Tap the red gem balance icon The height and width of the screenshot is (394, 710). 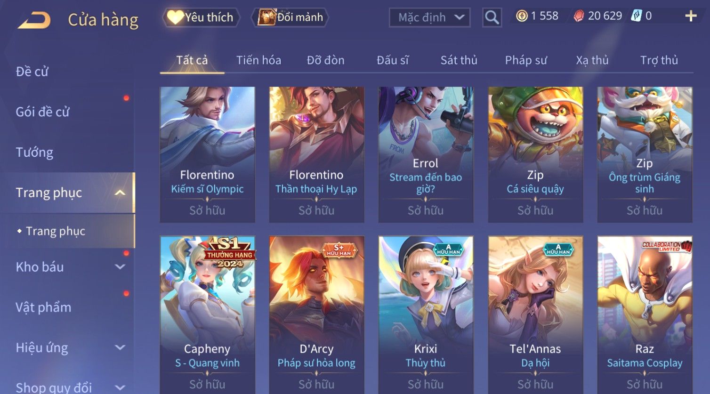click(579, 16)
